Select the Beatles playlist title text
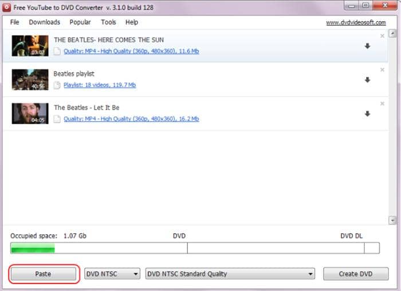401x291 pixels. (x=74, y=74)
